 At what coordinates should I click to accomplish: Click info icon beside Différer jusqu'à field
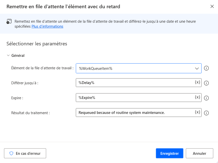click(206, 83)
